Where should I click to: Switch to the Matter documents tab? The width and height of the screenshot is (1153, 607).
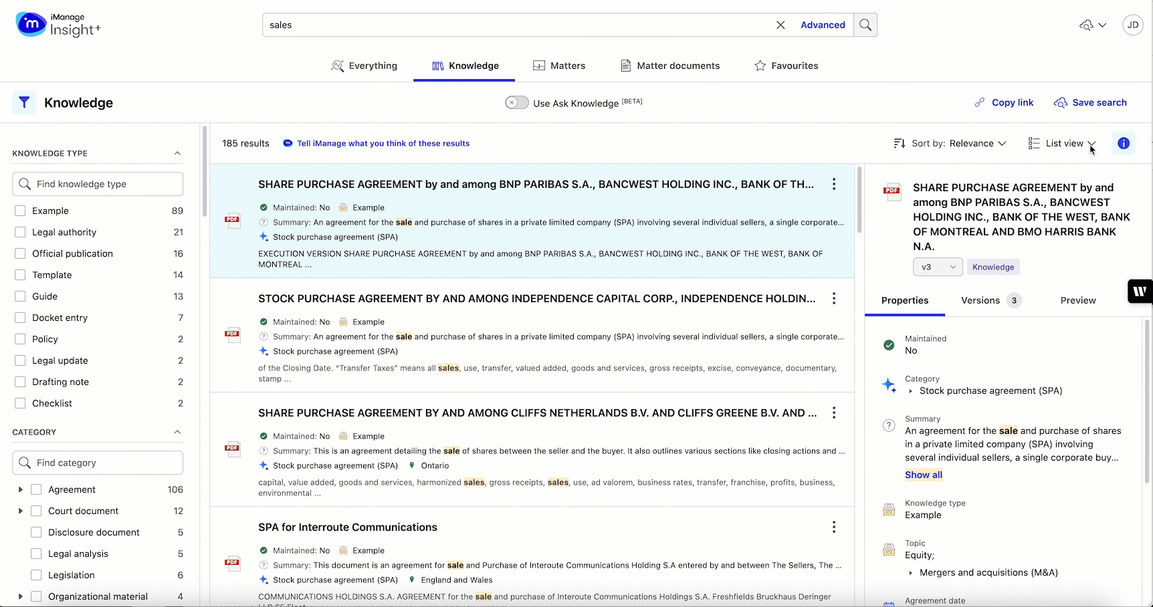(669, 66)
